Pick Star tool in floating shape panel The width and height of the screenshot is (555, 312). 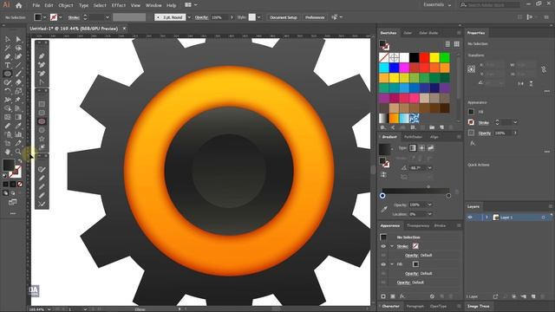tap(42, 139)
